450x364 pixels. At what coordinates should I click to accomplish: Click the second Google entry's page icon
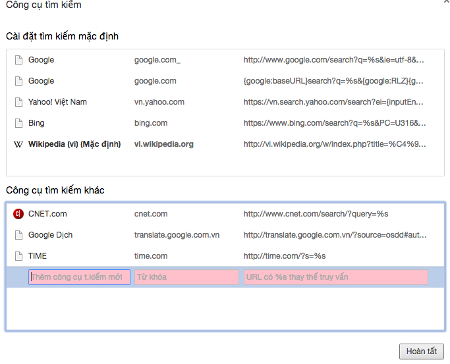pos(18,81)
